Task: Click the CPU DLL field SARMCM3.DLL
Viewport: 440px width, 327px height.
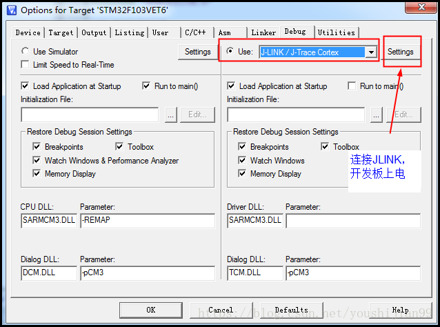Action: 49,220
